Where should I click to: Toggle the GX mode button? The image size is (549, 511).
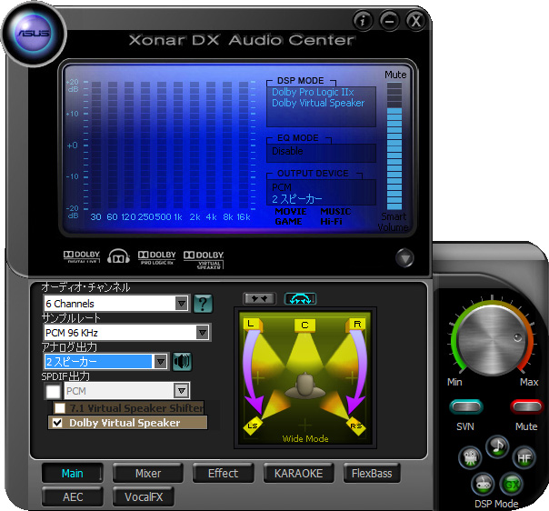click(x=511, y=485)
